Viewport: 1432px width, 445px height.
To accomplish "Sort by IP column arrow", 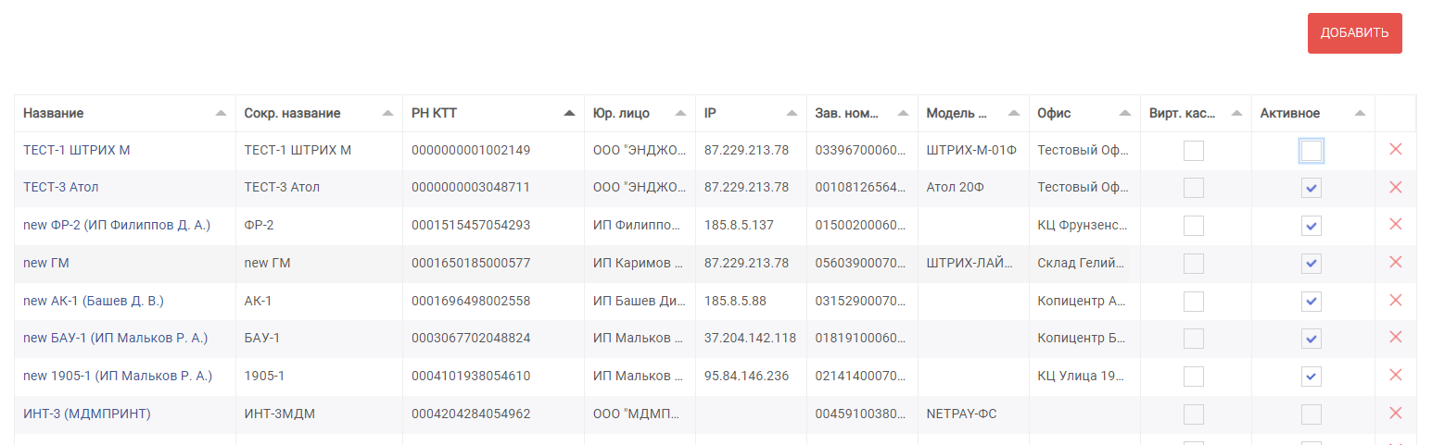I will (x=792, y=113).
